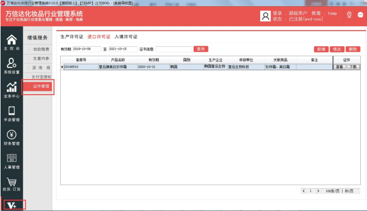Click the 产品名称 column header
Image resolution: width=367 pixels, height=211 pixels.
[118, 60]
